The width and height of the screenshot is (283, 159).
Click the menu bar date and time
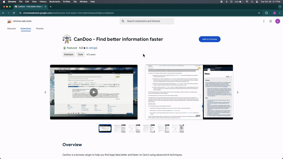coord(270,2)
